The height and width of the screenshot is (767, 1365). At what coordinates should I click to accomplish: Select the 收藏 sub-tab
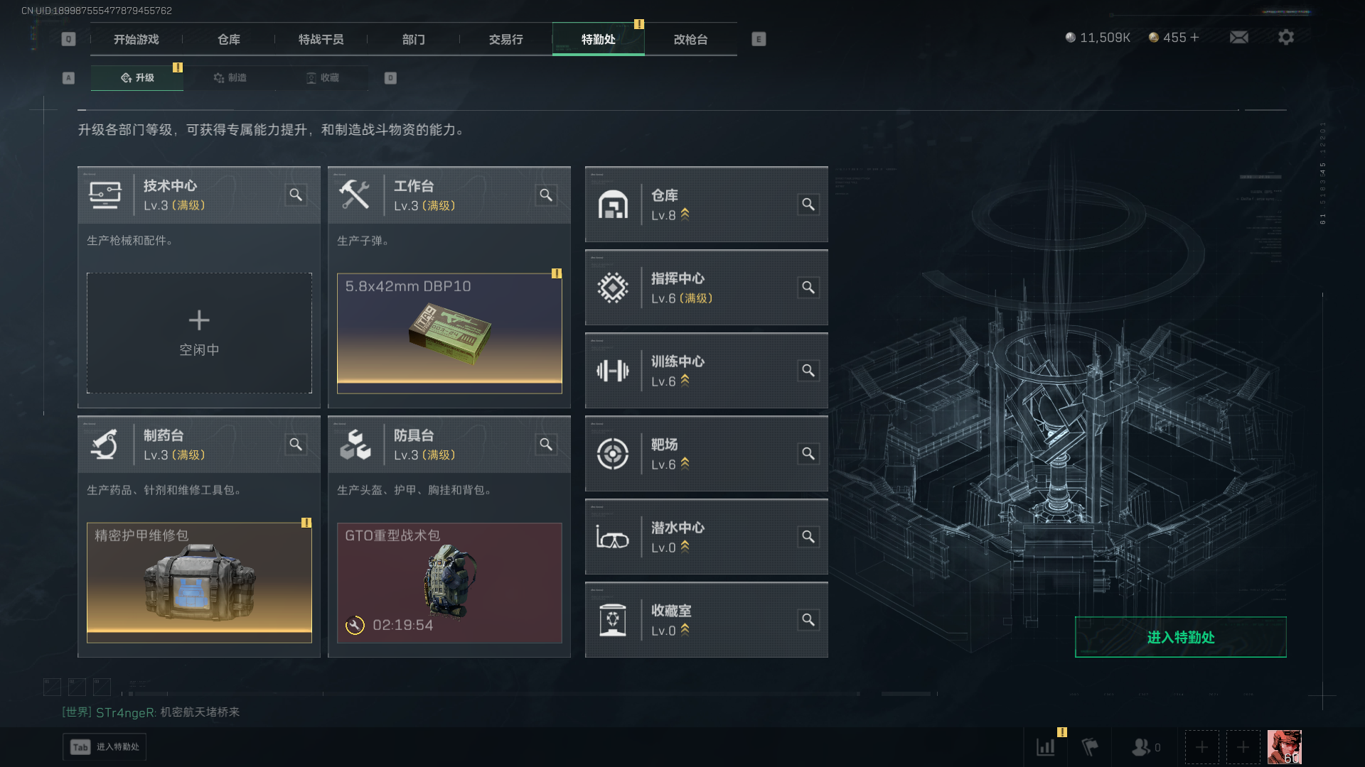[x=322, y=77]
